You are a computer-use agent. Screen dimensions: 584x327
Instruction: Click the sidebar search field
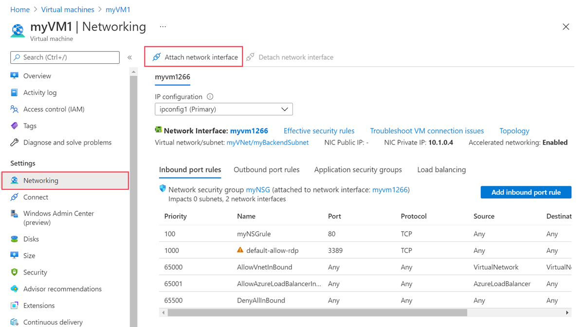pos(65,57)
